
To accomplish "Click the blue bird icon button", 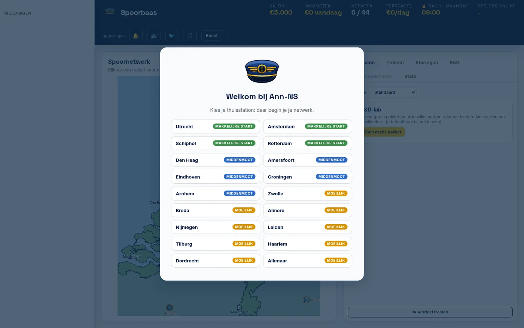I will click(172, 36).
